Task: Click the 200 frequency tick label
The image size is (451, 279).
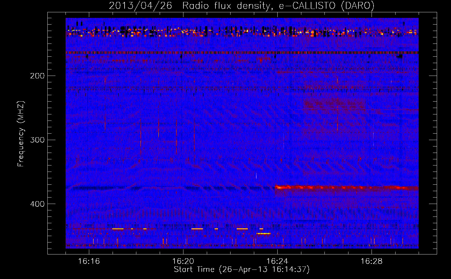Action: click(x=37, y=76)
